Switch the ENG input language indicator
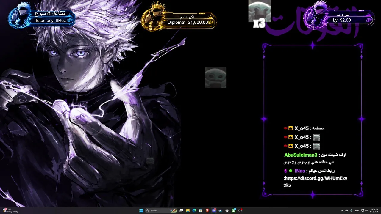Image resolution: width=381 pixels, height=214 pixels. click(x=357, y=210)
